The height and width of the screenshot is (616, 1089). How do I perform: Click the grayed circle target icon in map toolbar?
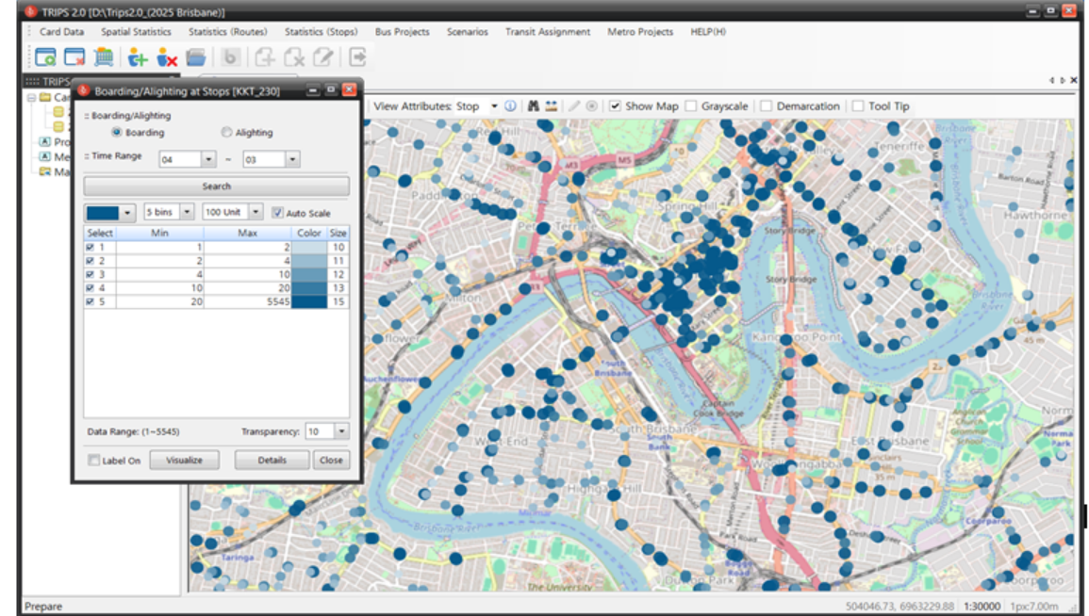(592, 106)
